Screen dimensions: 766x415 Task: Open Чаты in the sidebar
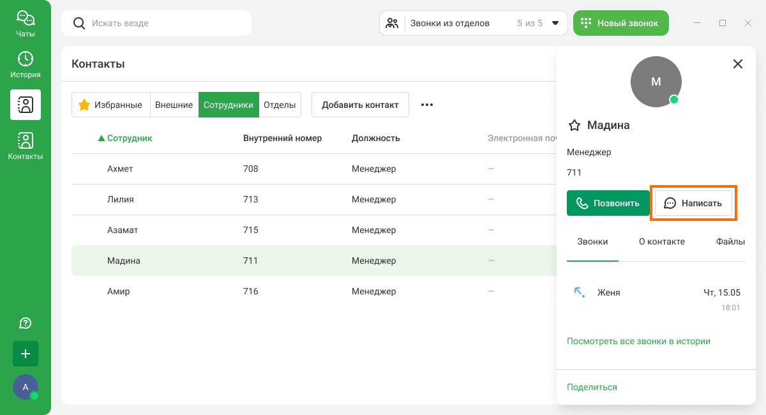(26, 24)
